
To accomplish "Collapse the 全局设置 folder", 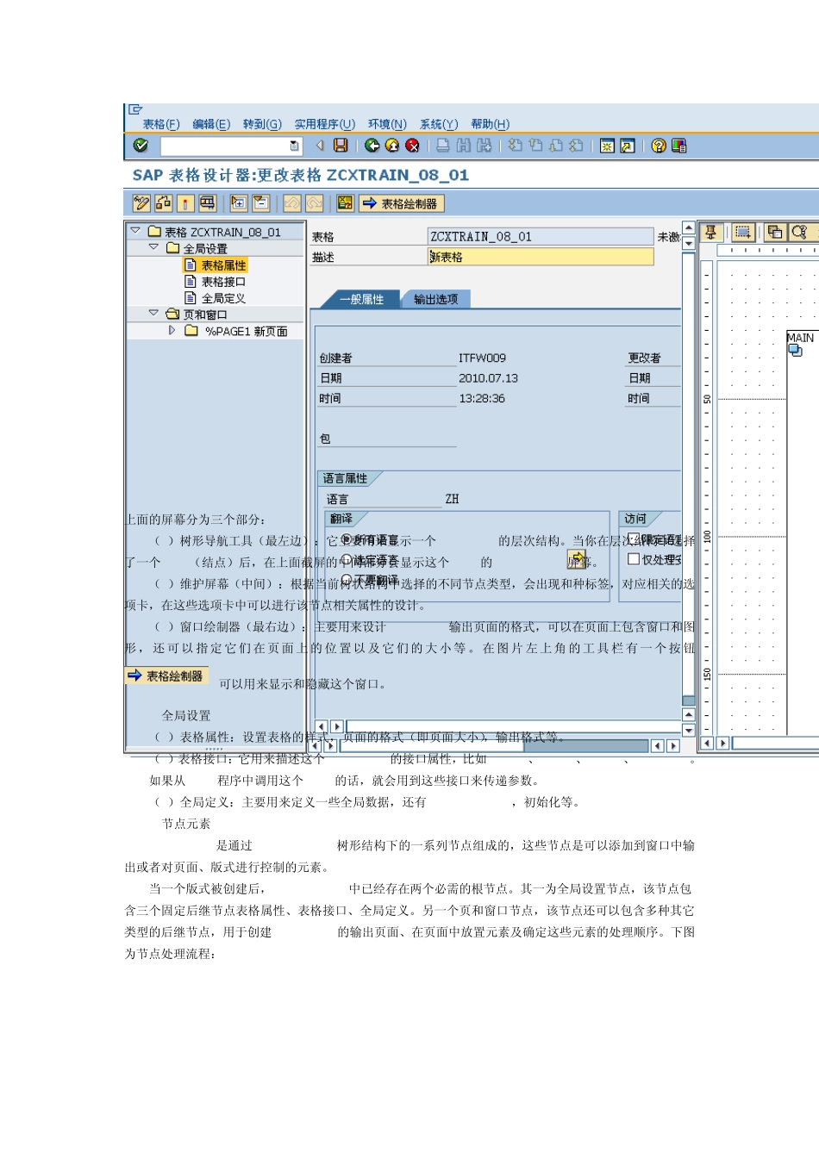I will (x=153, y=247).
